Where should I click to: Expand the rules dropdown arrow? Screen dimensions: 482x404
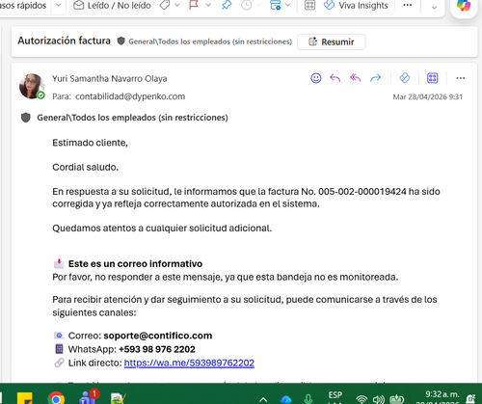[288, 5]
